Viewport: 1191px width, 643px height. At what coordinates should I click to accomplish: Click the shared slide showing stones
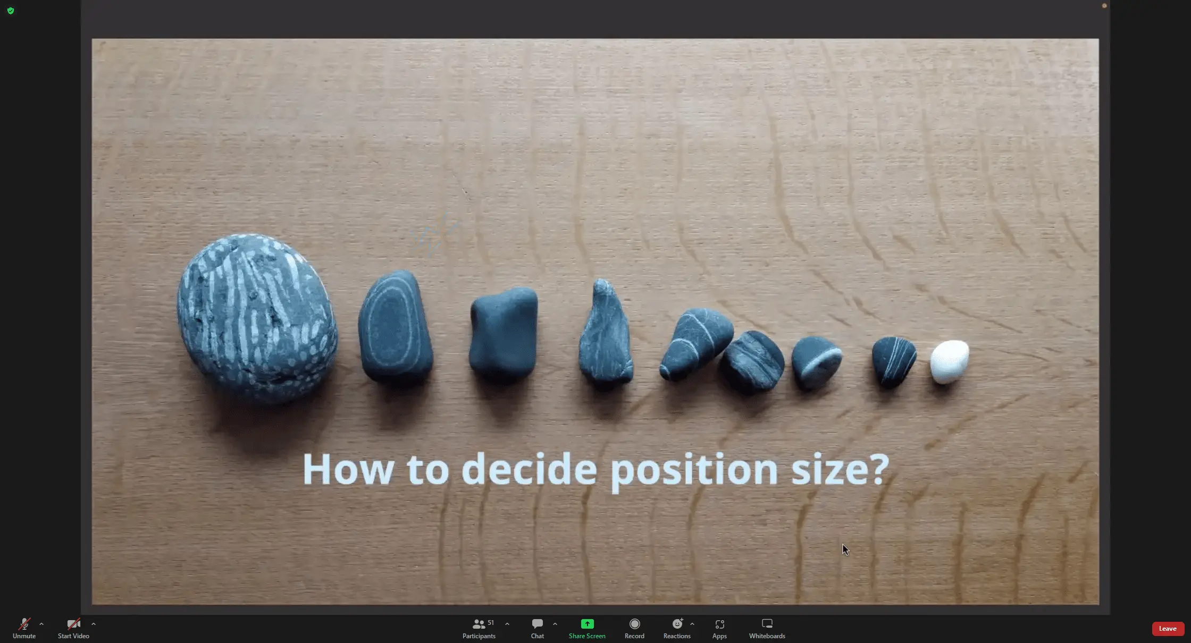coord(595,321)
